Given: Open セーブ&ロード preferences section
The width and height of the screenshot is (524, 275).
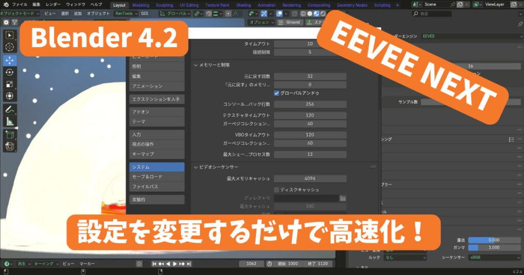Looking at the screenshot, I should click(x=157, y=176).
